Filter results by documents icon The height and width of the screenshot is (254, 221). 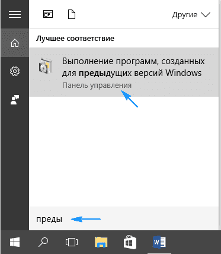pos(72,14)
